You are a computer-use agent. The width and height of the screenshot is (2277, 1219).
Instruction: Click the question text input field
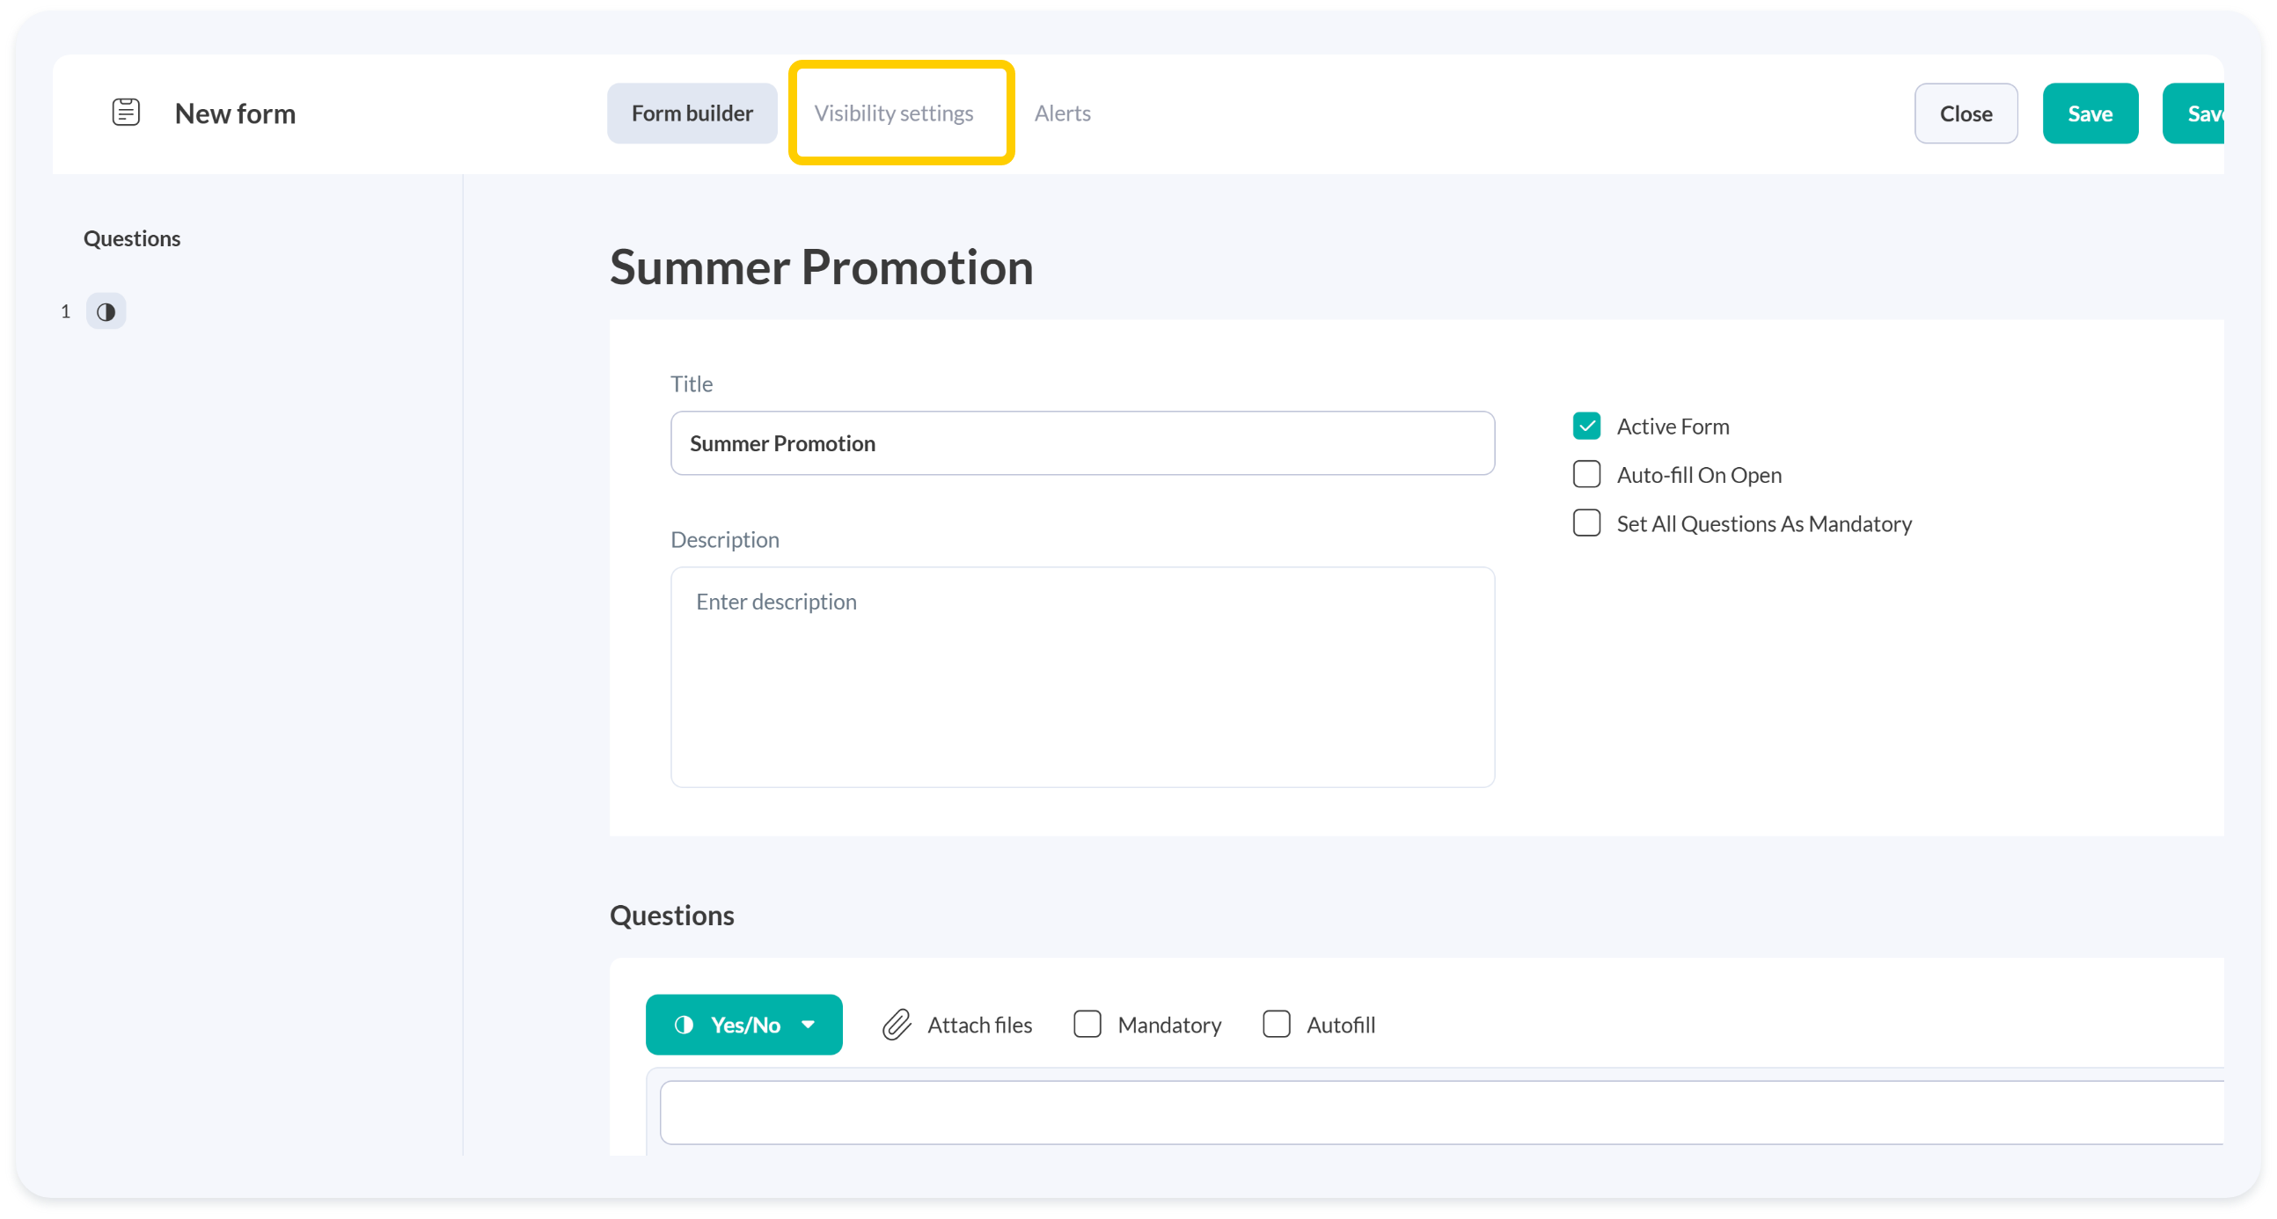1439,1112
